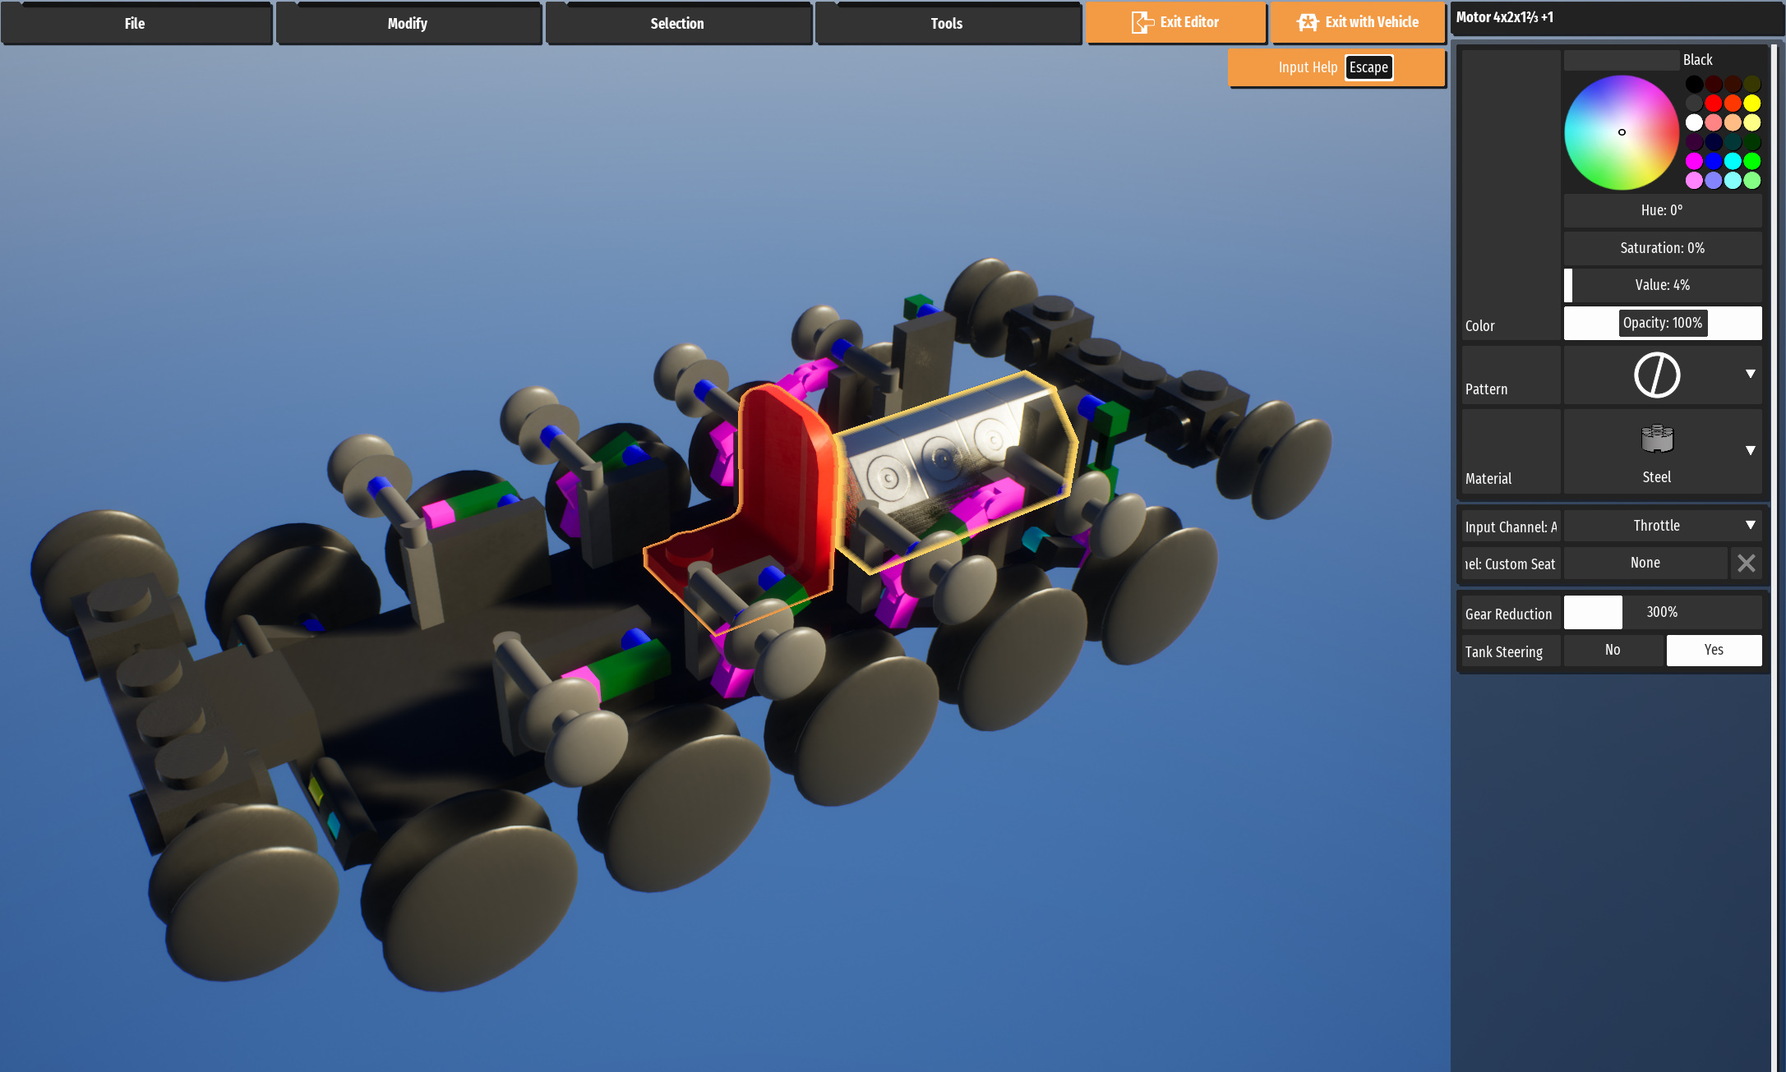The height and width of the screenshot is (1072, 1786).
Task: Clear the Custom Seat assignment with X
Action: click(x=1746, y=564)
